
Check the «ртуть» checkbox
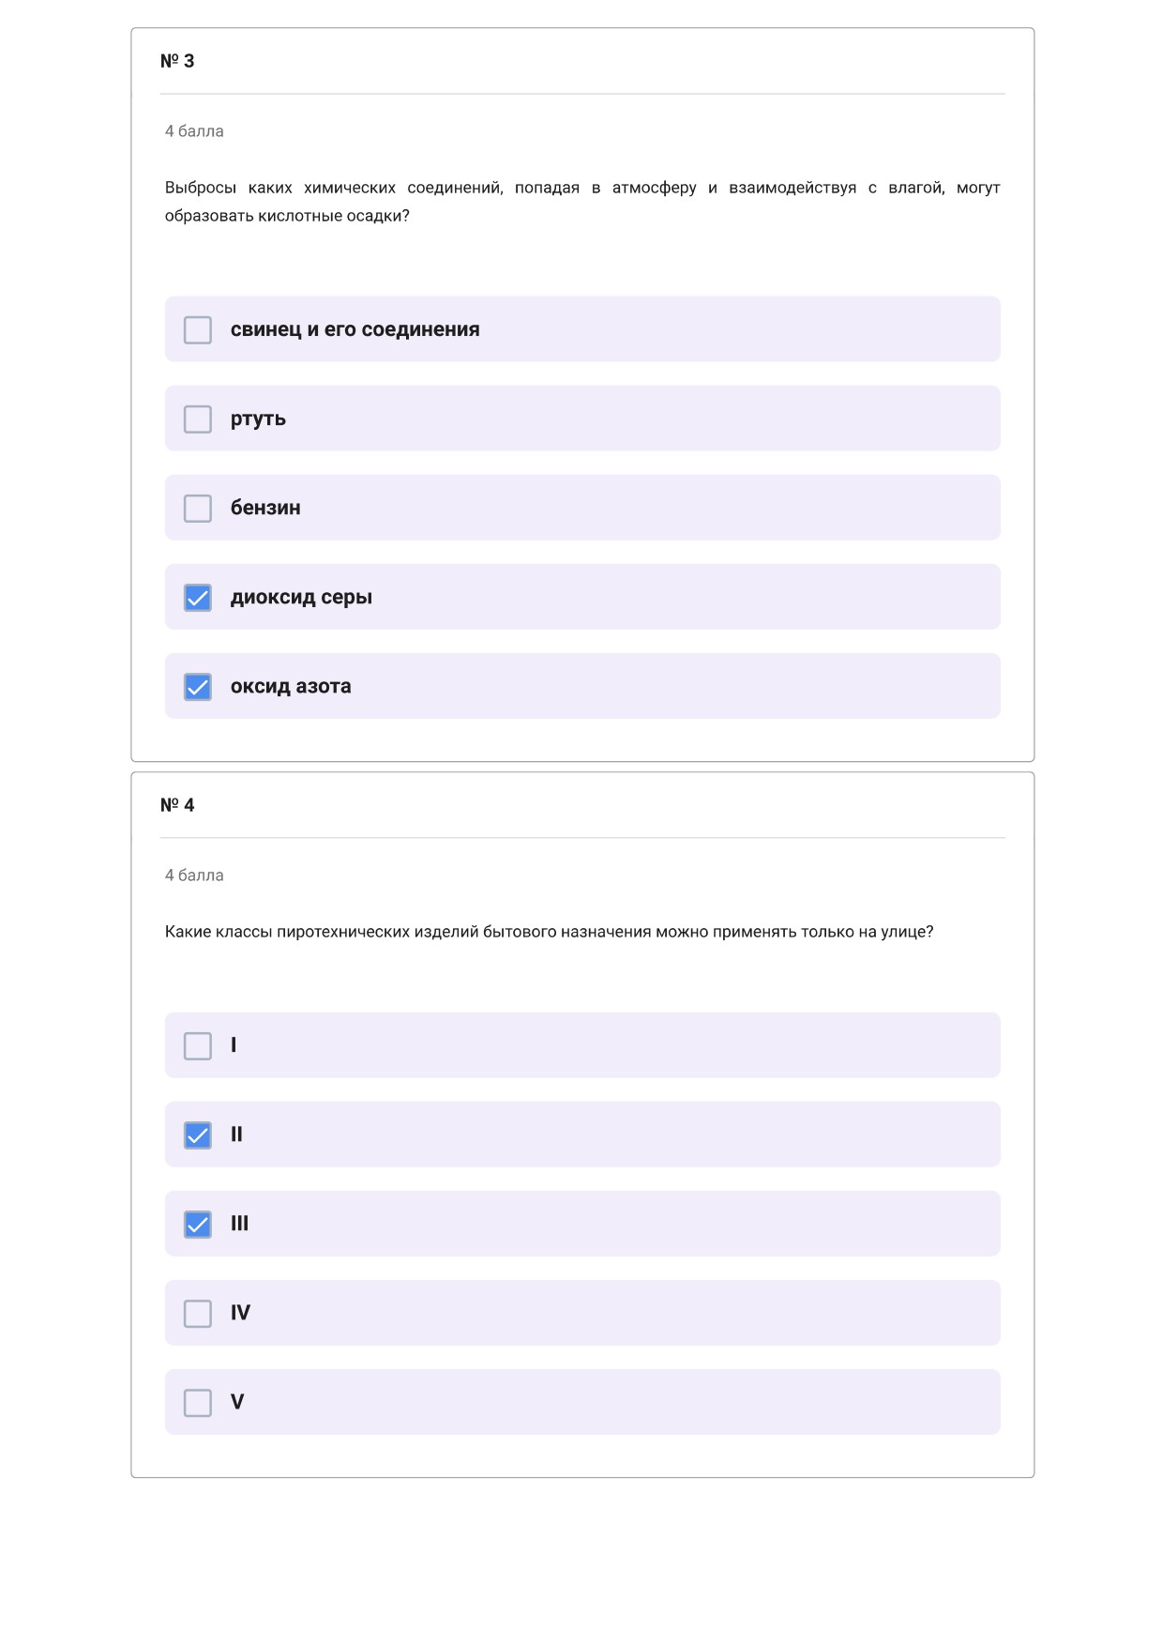tap(197, 419)
